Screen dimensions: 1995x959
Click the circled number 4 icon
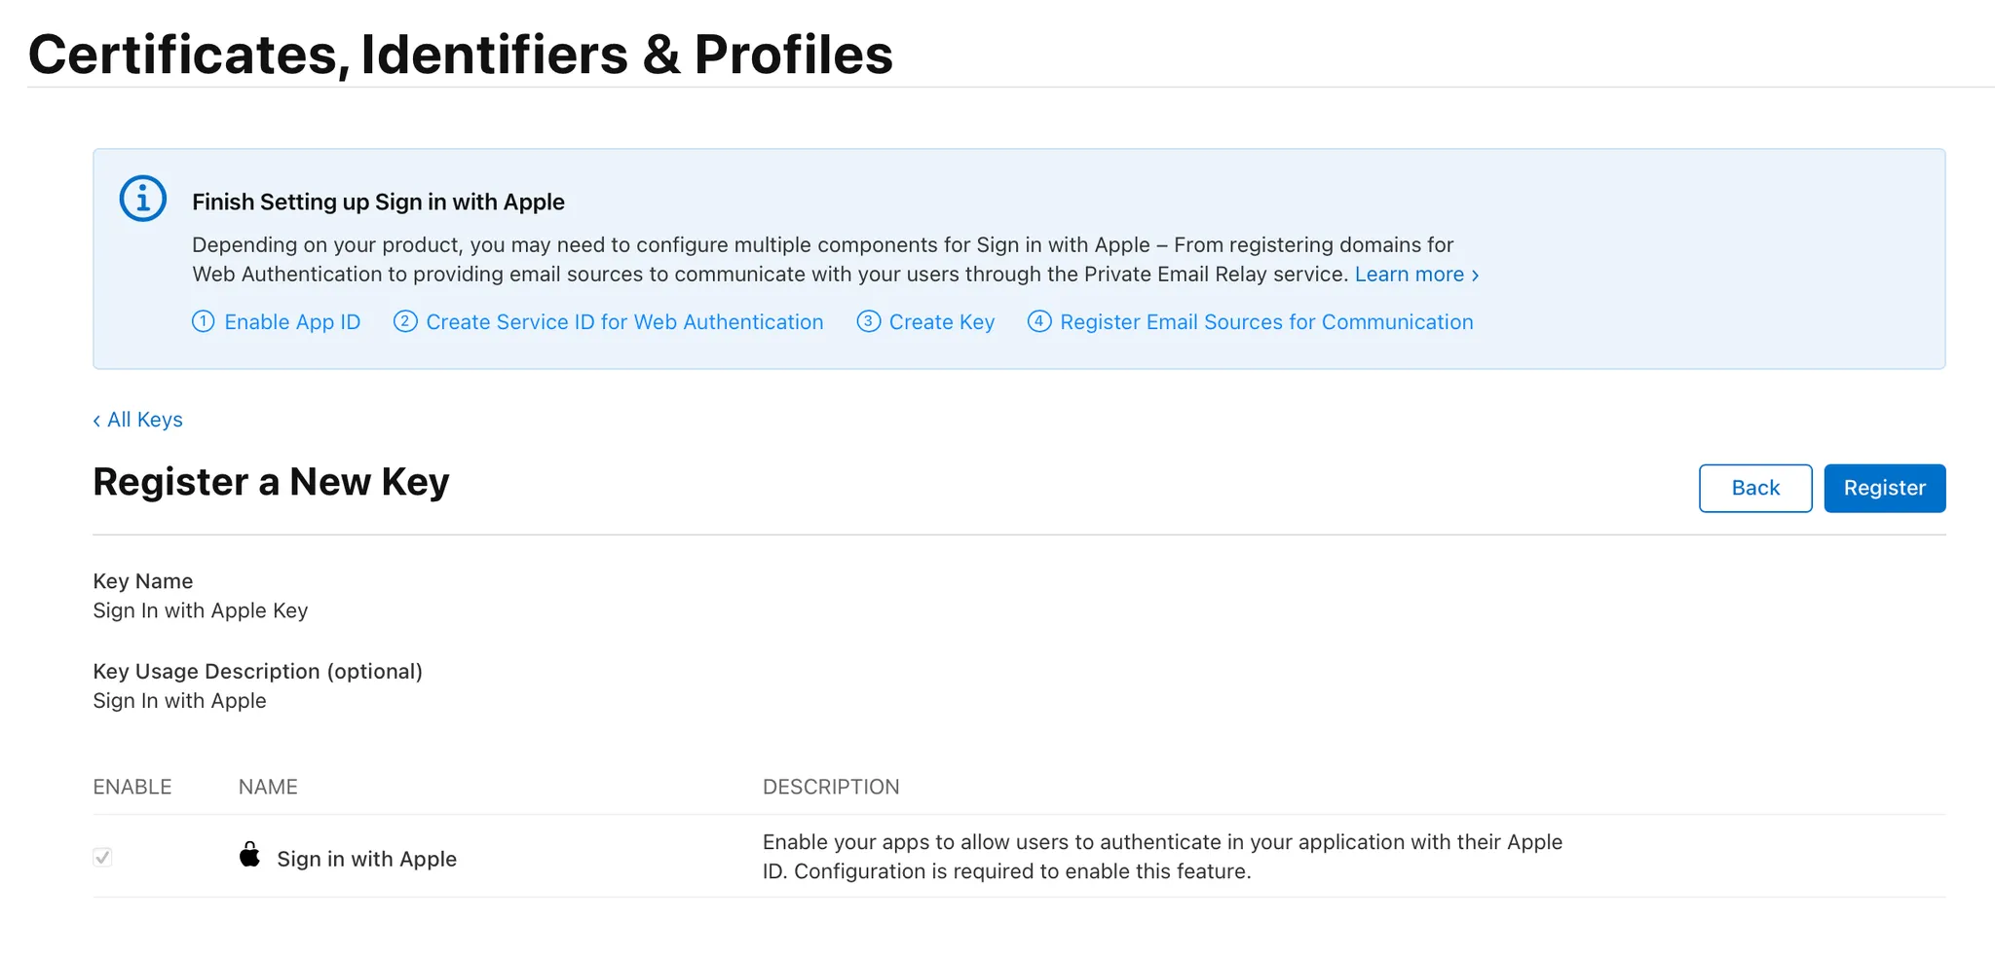[x=1039, y=321]
